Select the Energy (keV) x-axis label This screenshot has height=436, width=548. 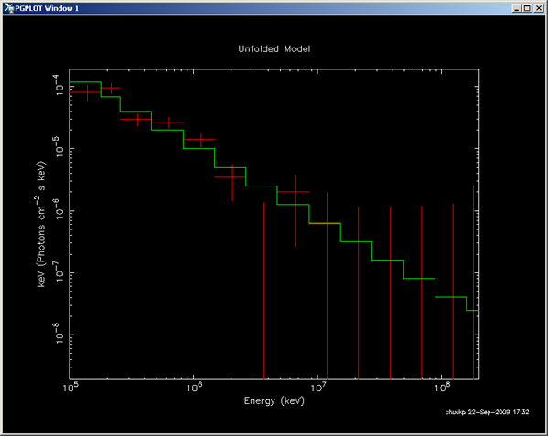274,400
